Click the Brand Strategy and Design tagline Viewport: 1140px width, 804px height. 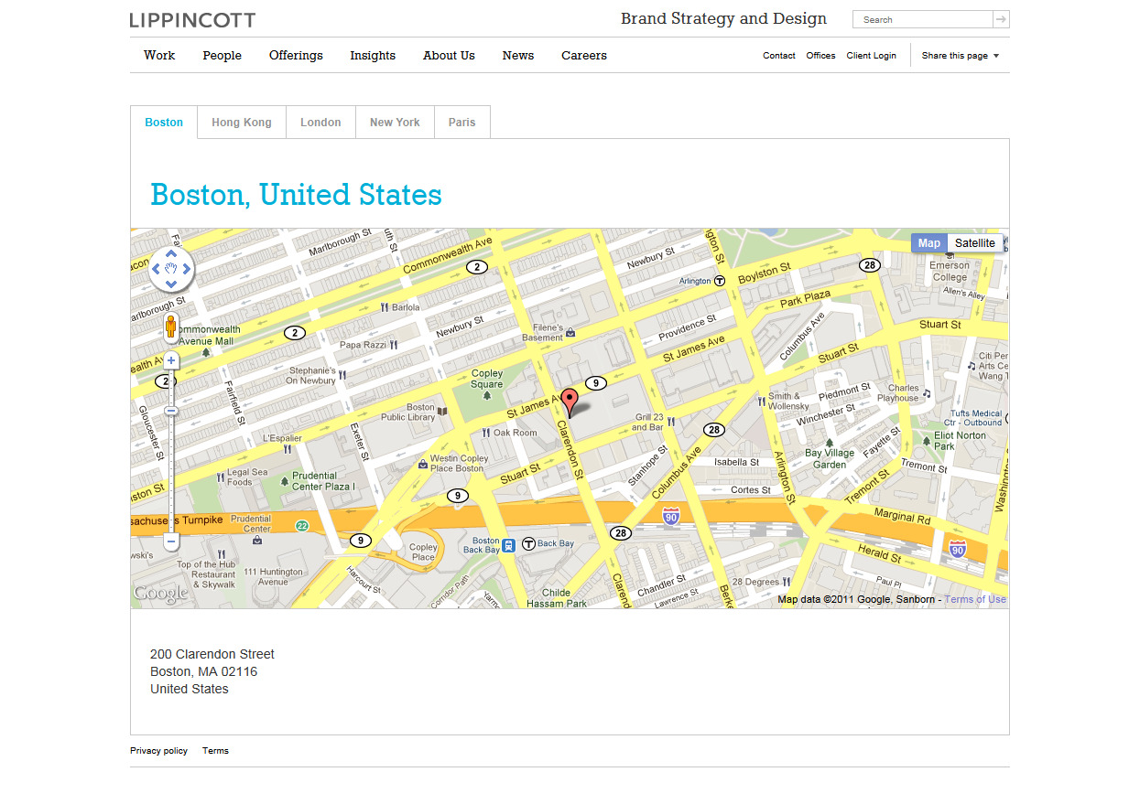click(x=723, y=18)
